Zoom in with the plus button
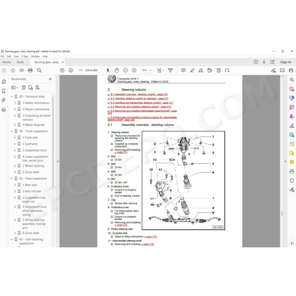Viewport: 296px width, 296px height. (134, 71)
